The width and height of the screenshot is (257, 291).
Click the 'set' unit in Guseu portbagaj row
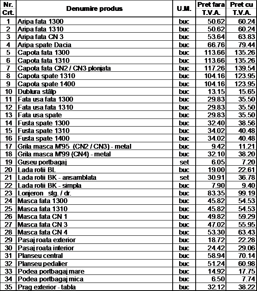184,162
